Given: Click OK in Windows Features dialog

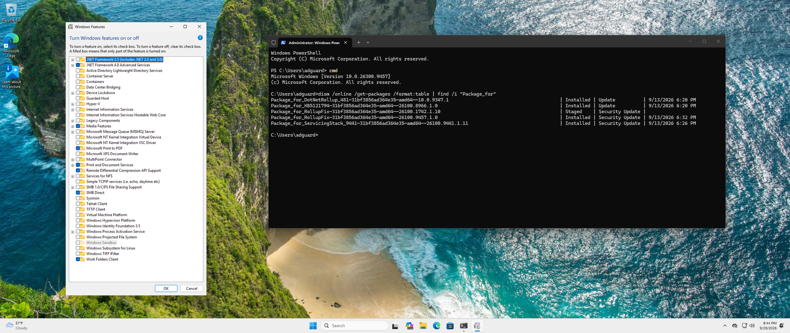Looking at the screenshot, I should (166, 288).
